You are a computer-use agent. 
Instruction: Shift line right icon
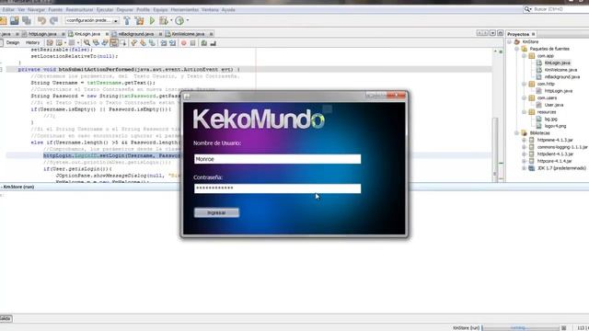click(173, 43)
